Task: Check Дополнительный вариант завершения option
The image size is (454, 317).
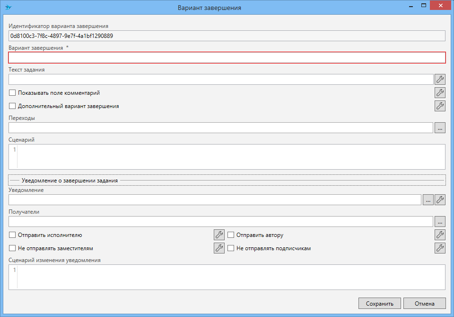Action: [13, 106]
